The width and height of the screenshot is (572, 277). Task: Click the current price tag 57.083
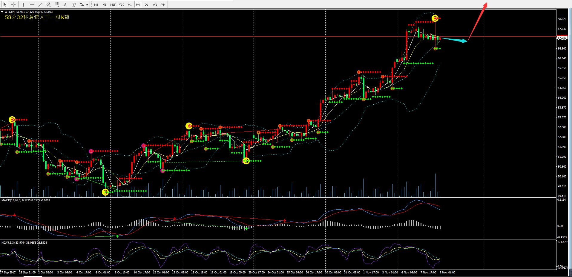(x=562, y=38)
